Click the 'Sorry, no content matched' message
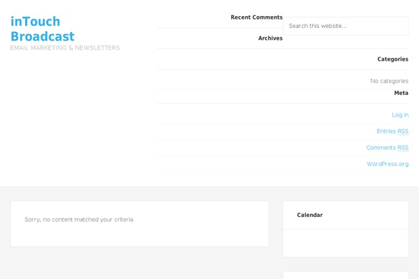Screen dimensions: 419x279 coord(79,220)
